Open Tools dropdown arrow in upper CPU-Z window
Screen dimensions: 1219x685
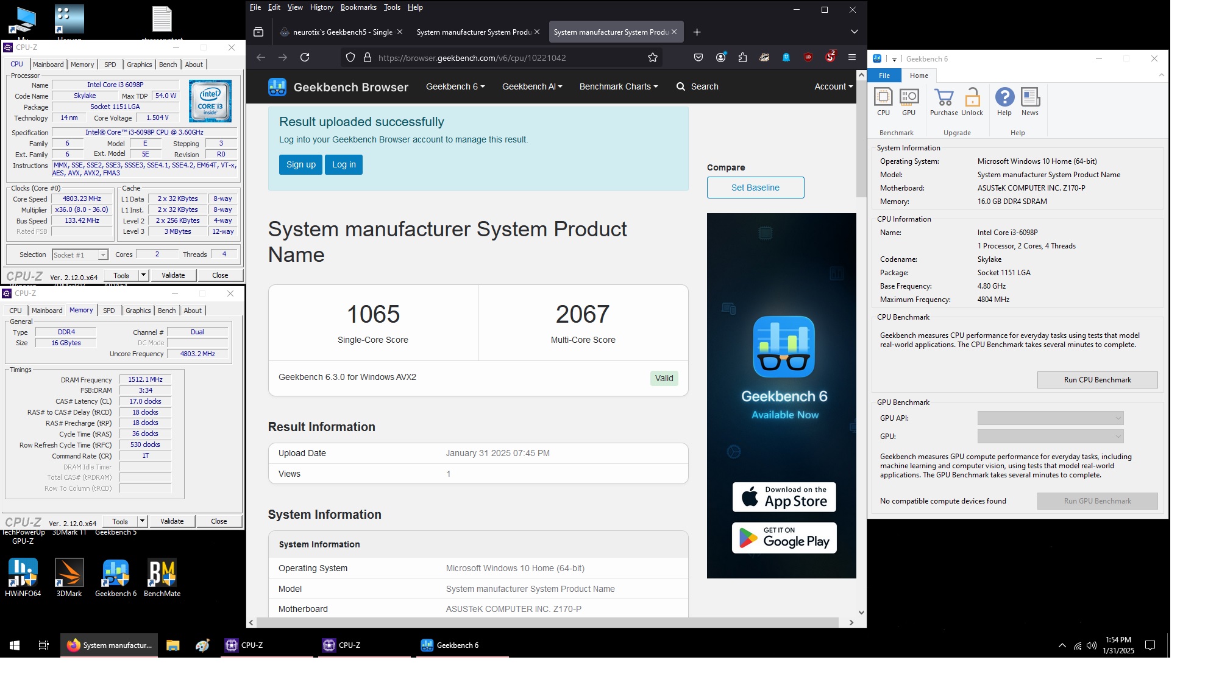[x=143, y=275]
